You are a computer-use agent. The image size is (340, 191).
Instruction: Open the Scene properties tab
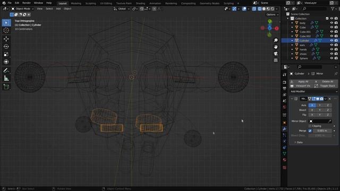[x=285, y=101]
